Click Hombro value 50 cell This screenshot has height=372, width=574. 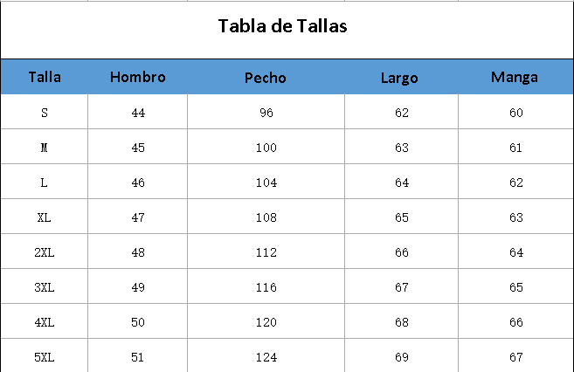(x=137, y=322)
